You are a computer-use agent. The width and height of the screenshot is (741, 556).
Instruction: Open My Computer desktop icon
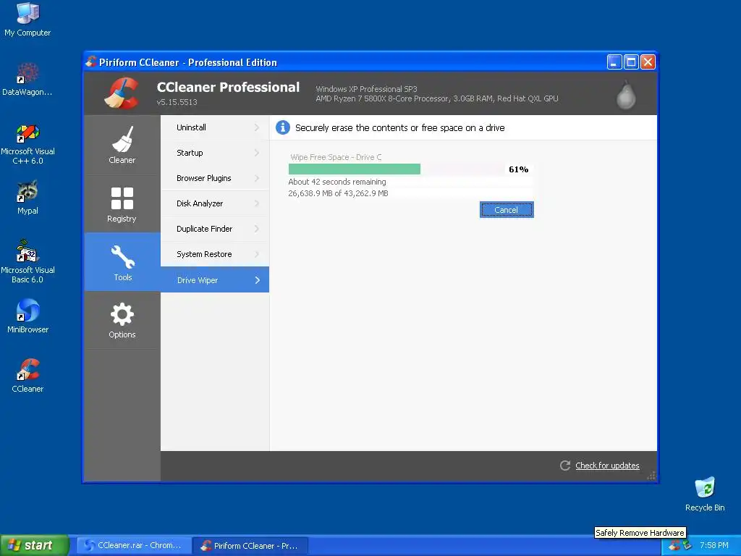pyautogui.click(x=27, y=20)
